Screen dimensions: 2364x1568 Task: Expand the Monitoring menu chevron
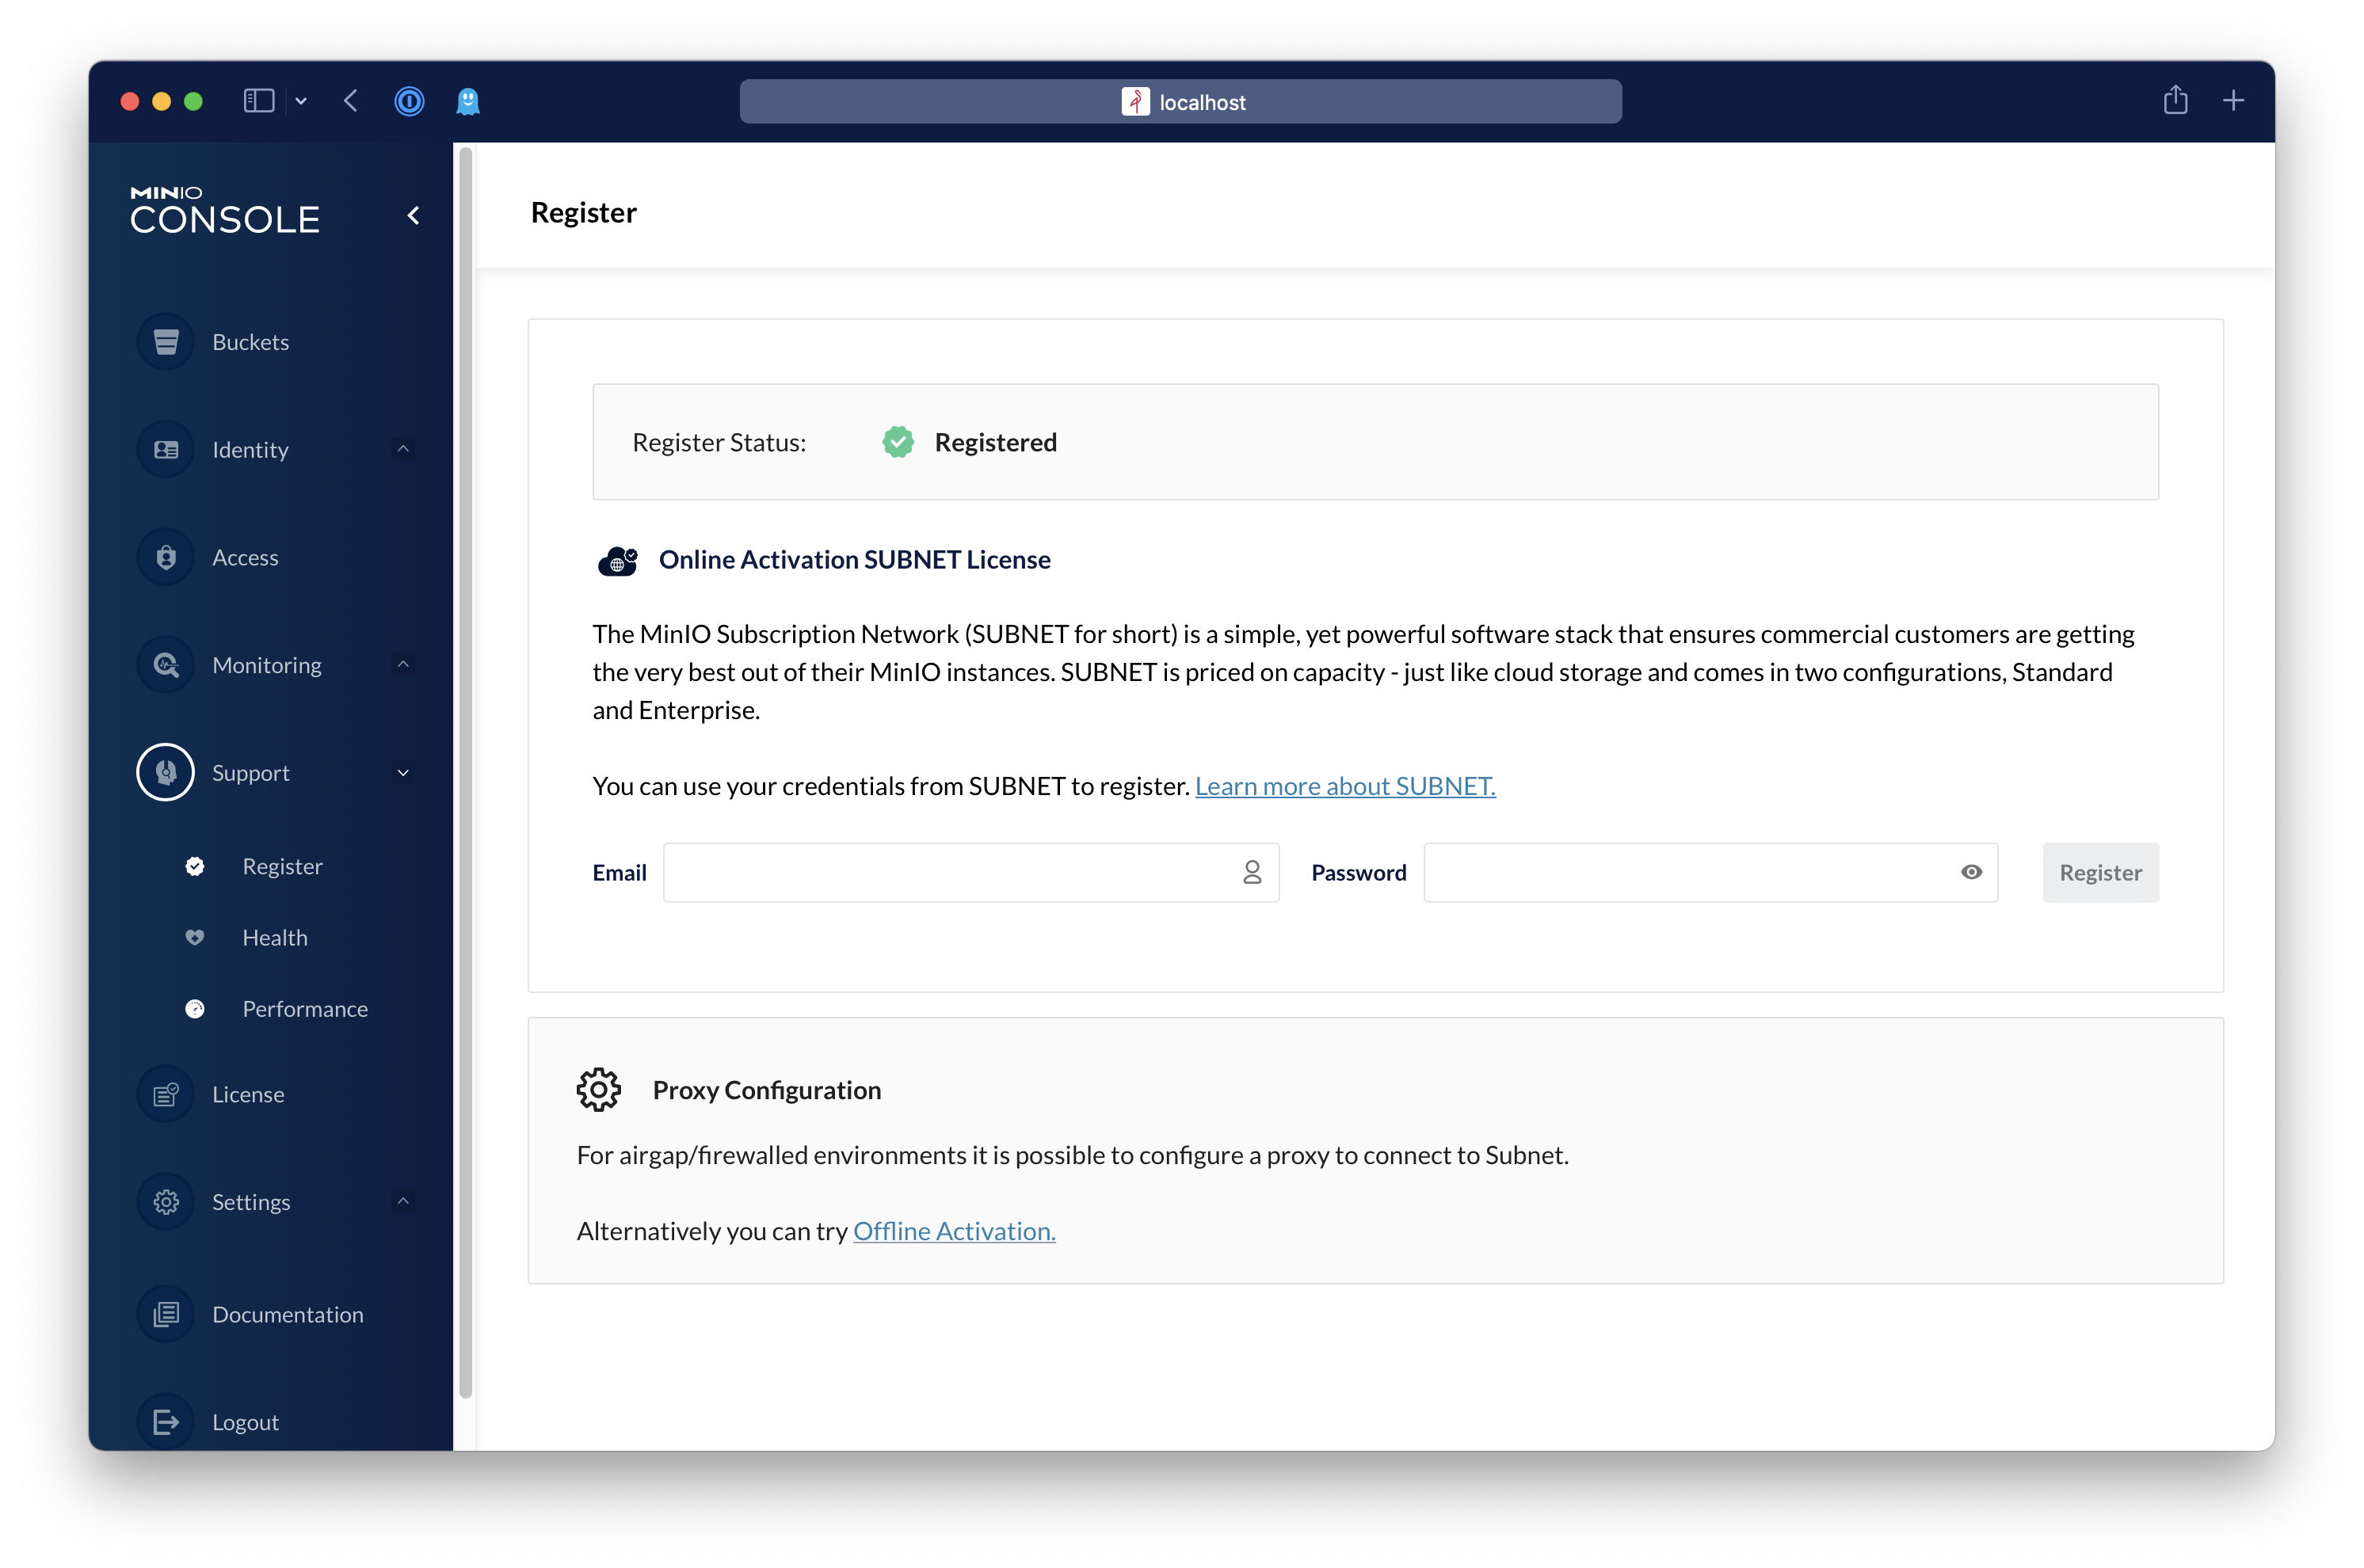(x=403, y=665)
